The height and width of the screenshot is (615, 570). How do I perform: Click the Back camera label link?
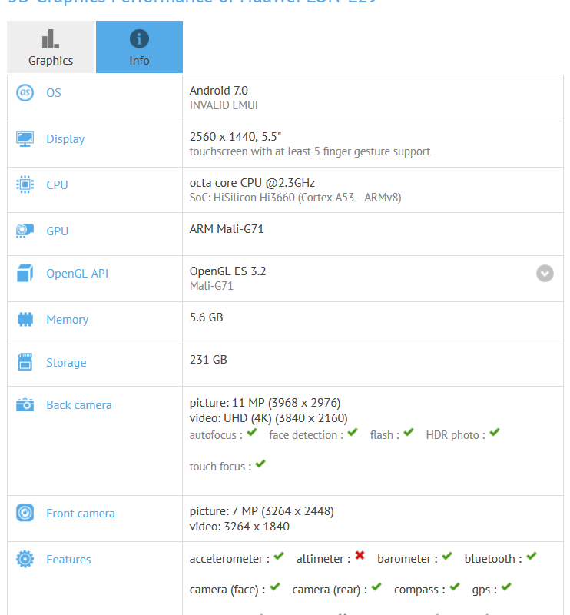pos(78,405)
